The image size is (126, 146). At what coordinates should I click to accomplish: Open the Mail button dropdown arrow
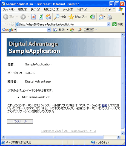point(105,17)
